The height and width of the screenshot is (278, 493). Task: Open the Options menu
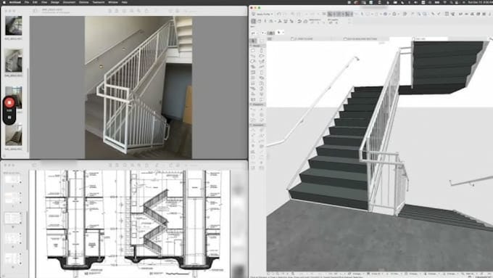(83, 2)
